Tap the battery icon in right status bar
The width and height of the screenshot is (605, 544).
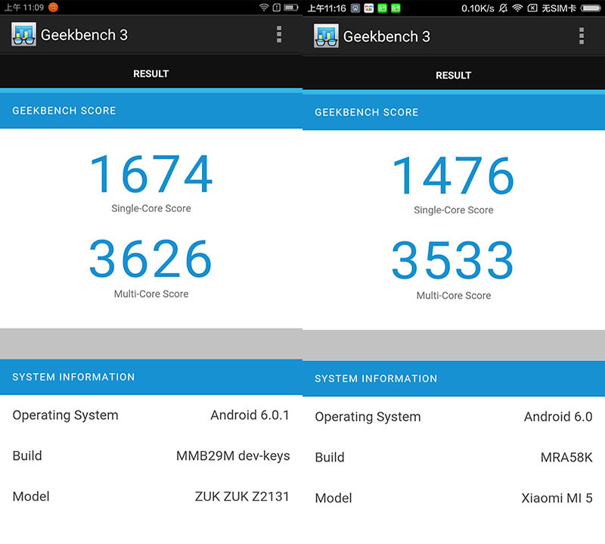[x=591, y=8]
